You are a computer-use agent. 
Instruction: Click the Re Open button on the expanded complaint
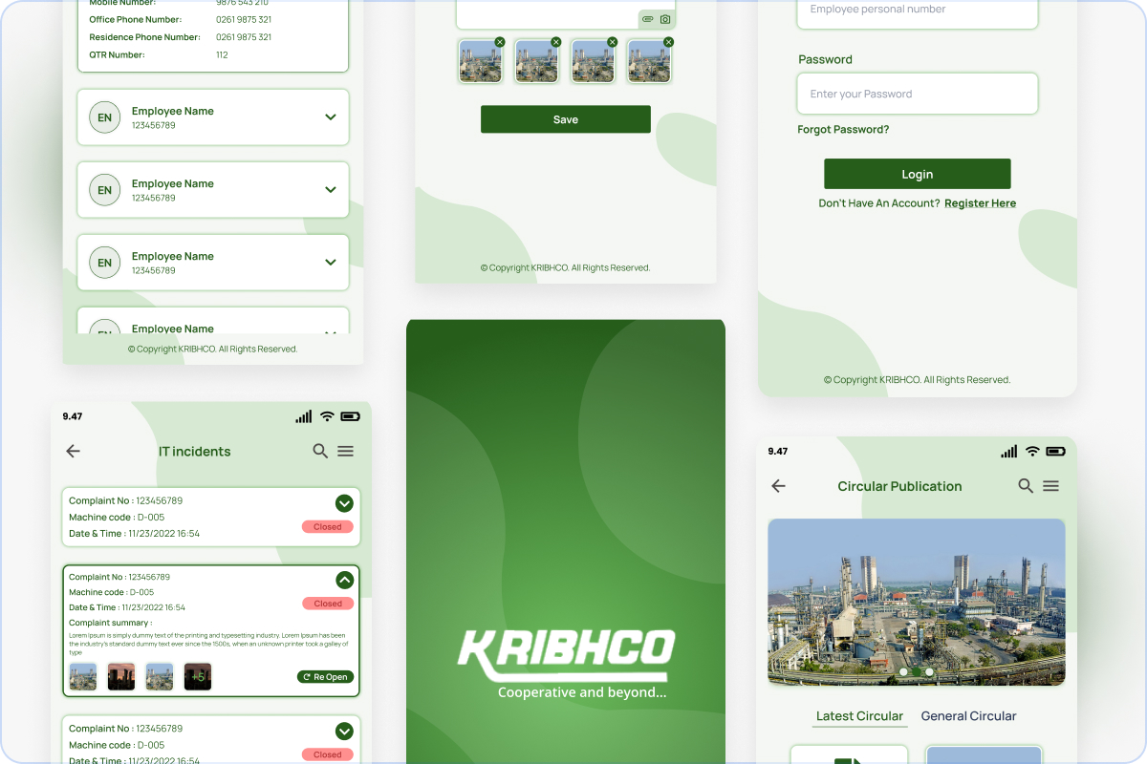pyautogui.click(x=325, y=677)
